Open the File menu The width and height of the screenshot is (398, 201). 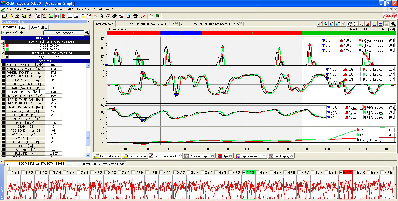click(9, 9)
